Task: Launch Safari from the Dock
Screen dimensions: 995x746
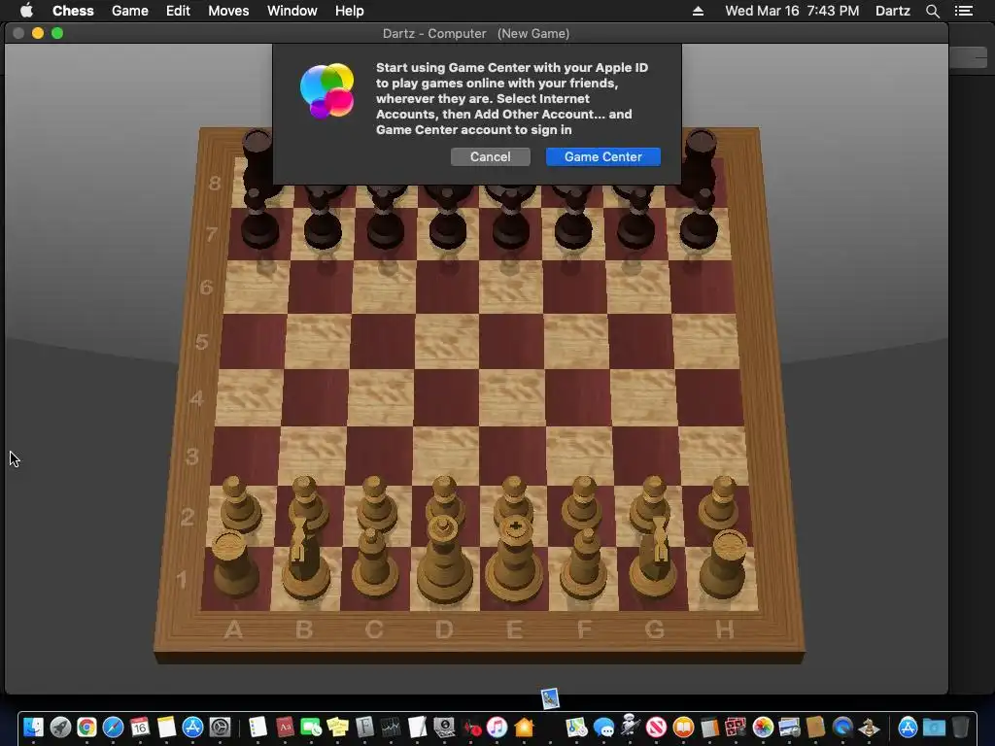Action: 113,727
